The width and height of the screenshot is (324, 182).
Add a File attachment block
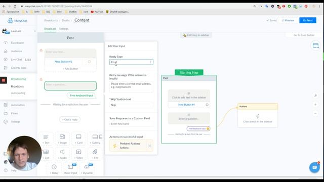click(95, 154)
